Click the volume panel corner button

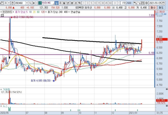coord(167,89)
